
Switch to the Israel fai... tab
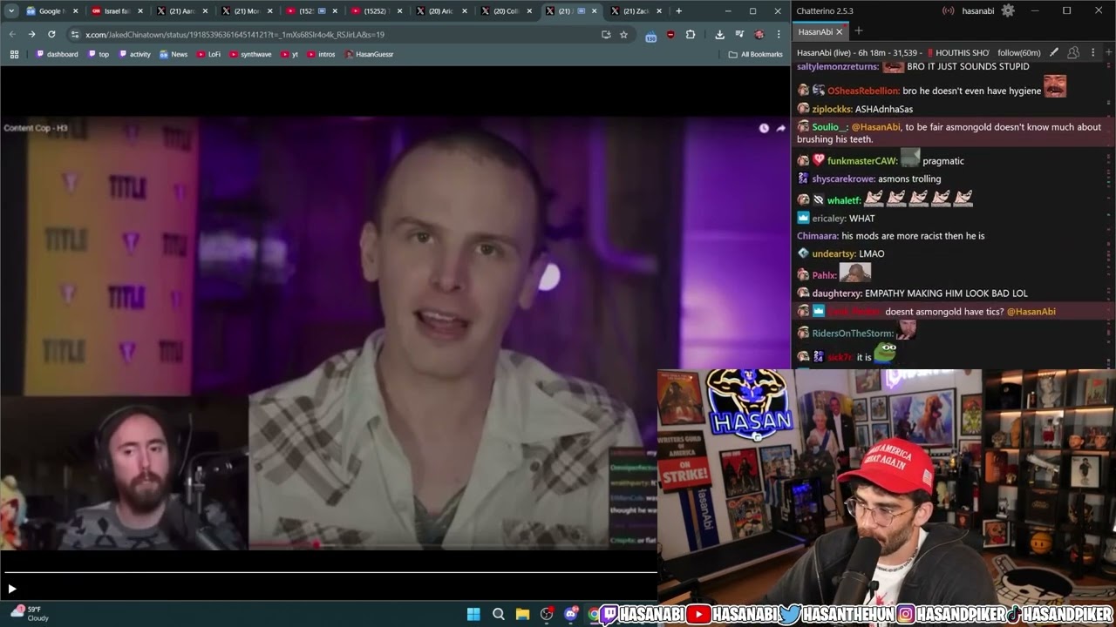tap(117, 11)
